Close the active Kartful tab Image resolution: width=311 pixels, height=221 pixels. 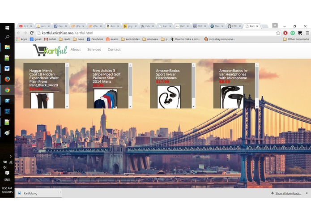[257, 26]
